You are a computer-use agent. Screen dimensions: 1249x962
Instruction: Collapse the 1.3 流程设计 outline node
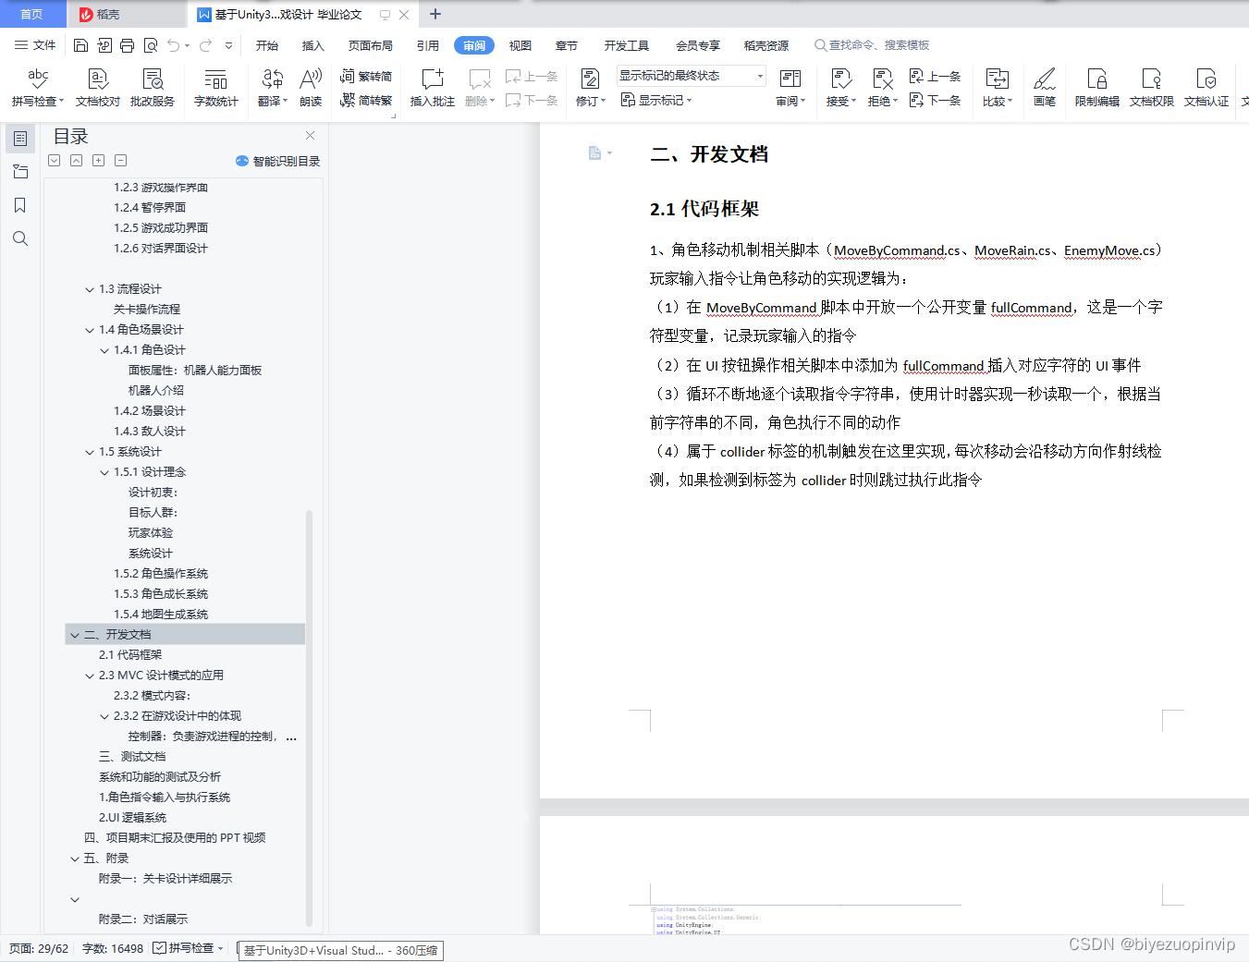pos(90,289)
